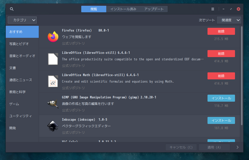The height and width of the screenshot is (160, 249).
Task: Click the Inkscape (inkscape) package title
Action: (78, 119)
